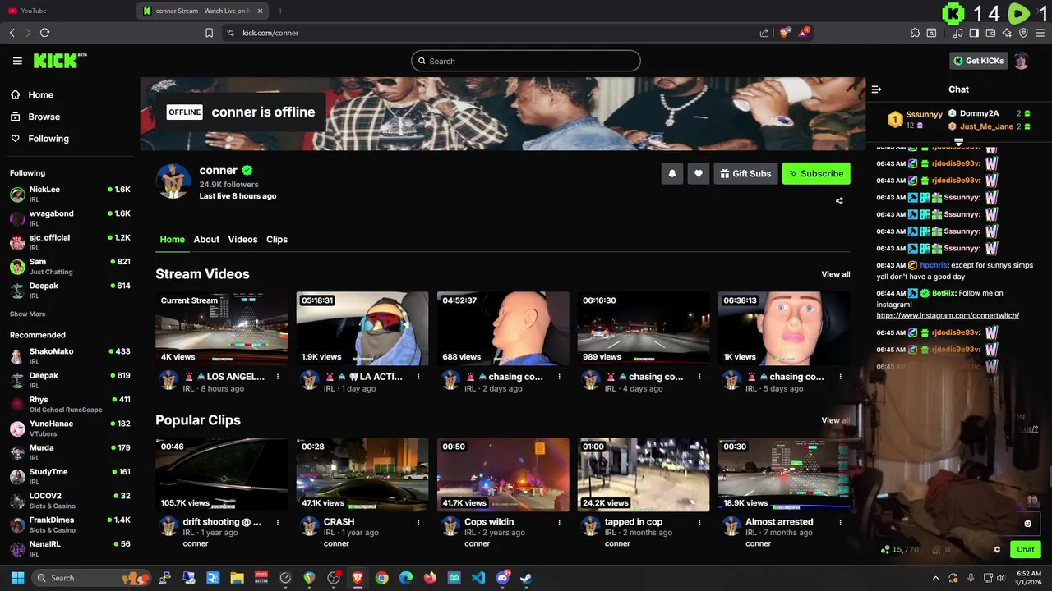The height and width of the screenshot is (591, 1052).
Task: Open Steam from the taskbar
Action: (526, 578)
